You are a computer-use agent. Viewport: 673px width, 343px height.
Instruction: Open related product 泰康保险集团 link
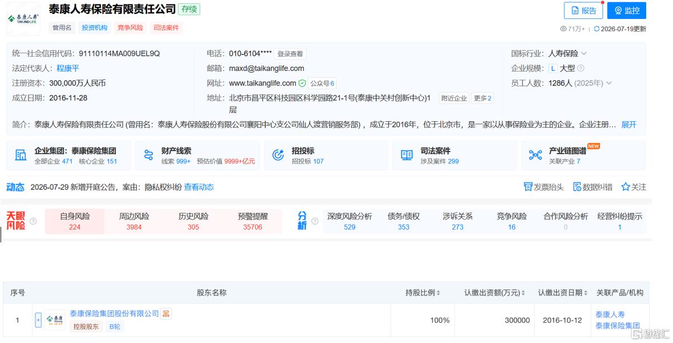[x=618, y=326]
